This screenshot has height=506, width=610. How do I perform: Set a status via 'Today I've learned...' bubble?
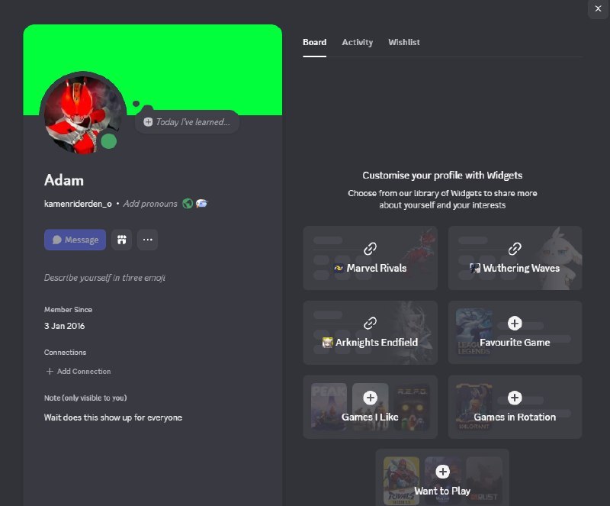tap(187, 122)
